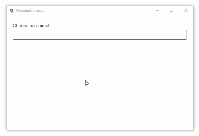The width and height of the screenshot is (199, 136).
Task: Open system menu via the purple app icon
Action: 12,10
